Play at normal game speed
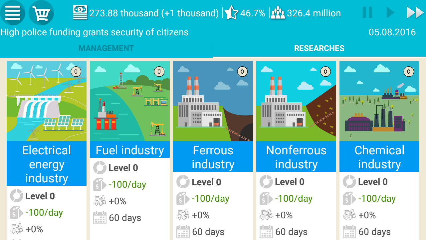The image size is (426, 240). coord(390,13)
